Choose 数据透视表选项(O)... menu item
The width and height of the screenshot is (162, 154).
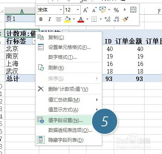pos(69,130)
